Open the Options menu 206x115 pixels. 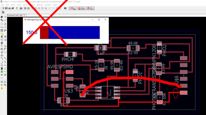click(39, 5)
